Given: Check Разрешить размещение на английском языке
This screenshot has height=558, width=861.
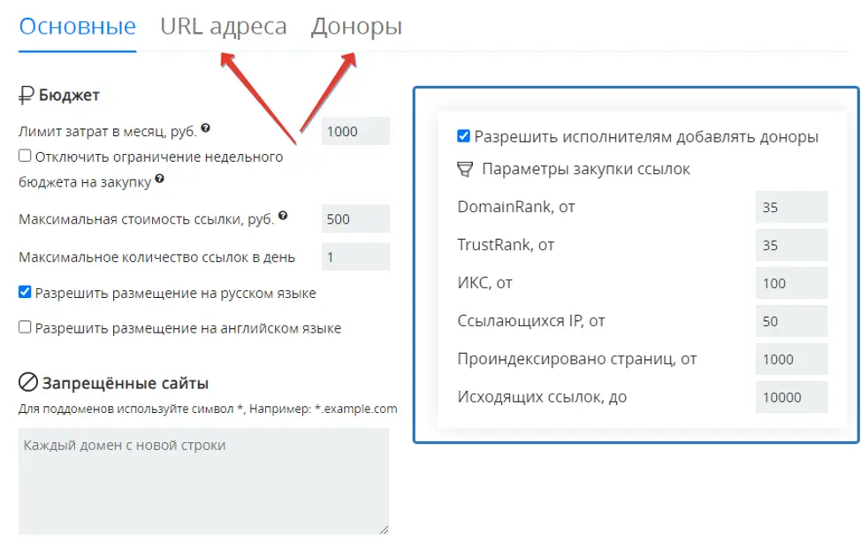Looking at the screenshot, I should (25, 328).
